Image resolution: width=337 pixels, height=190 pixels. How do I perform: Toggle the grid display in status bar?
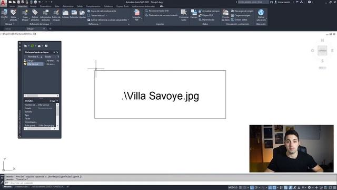(241, 188)
